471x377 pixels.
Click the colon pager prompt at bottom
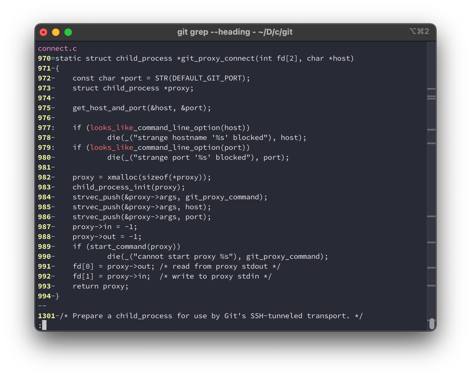(40, 325)
